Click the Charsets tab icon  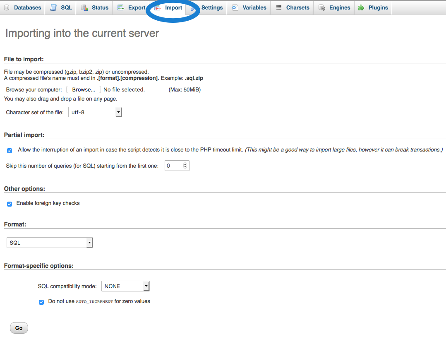(x=279, y=8)
